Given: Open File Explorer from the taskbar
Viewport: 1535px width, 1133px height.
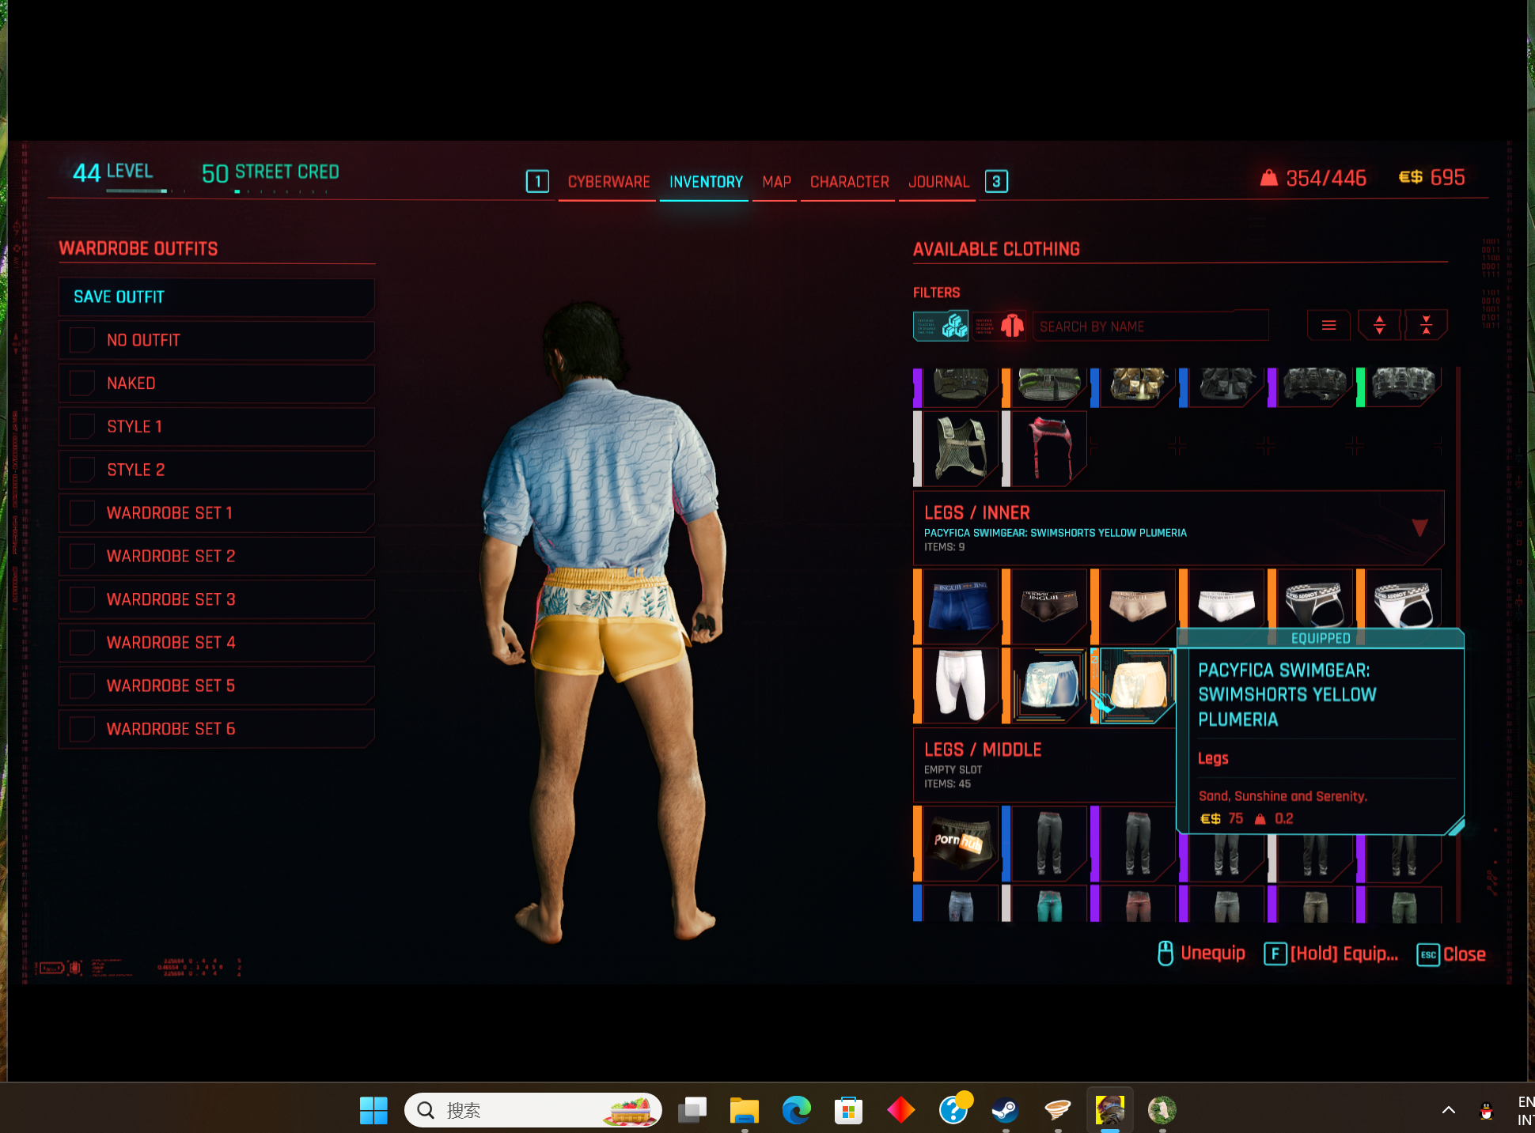Looking at the screenshot, I should [x=744, y=1110].
